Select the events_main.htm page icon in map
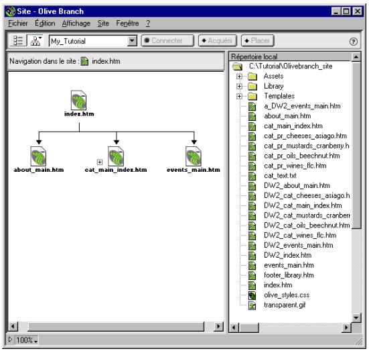Viewport: 369px width, 351px height. 194,156
